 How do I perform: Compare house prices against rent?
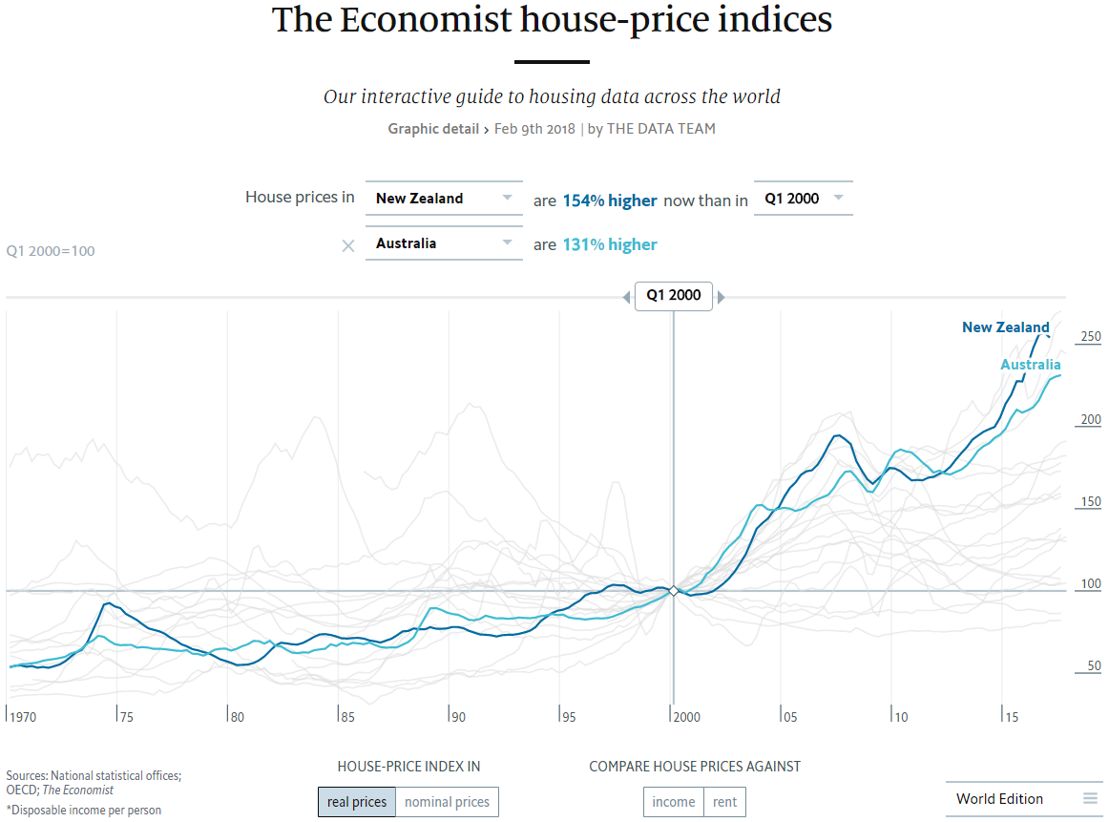725,802
